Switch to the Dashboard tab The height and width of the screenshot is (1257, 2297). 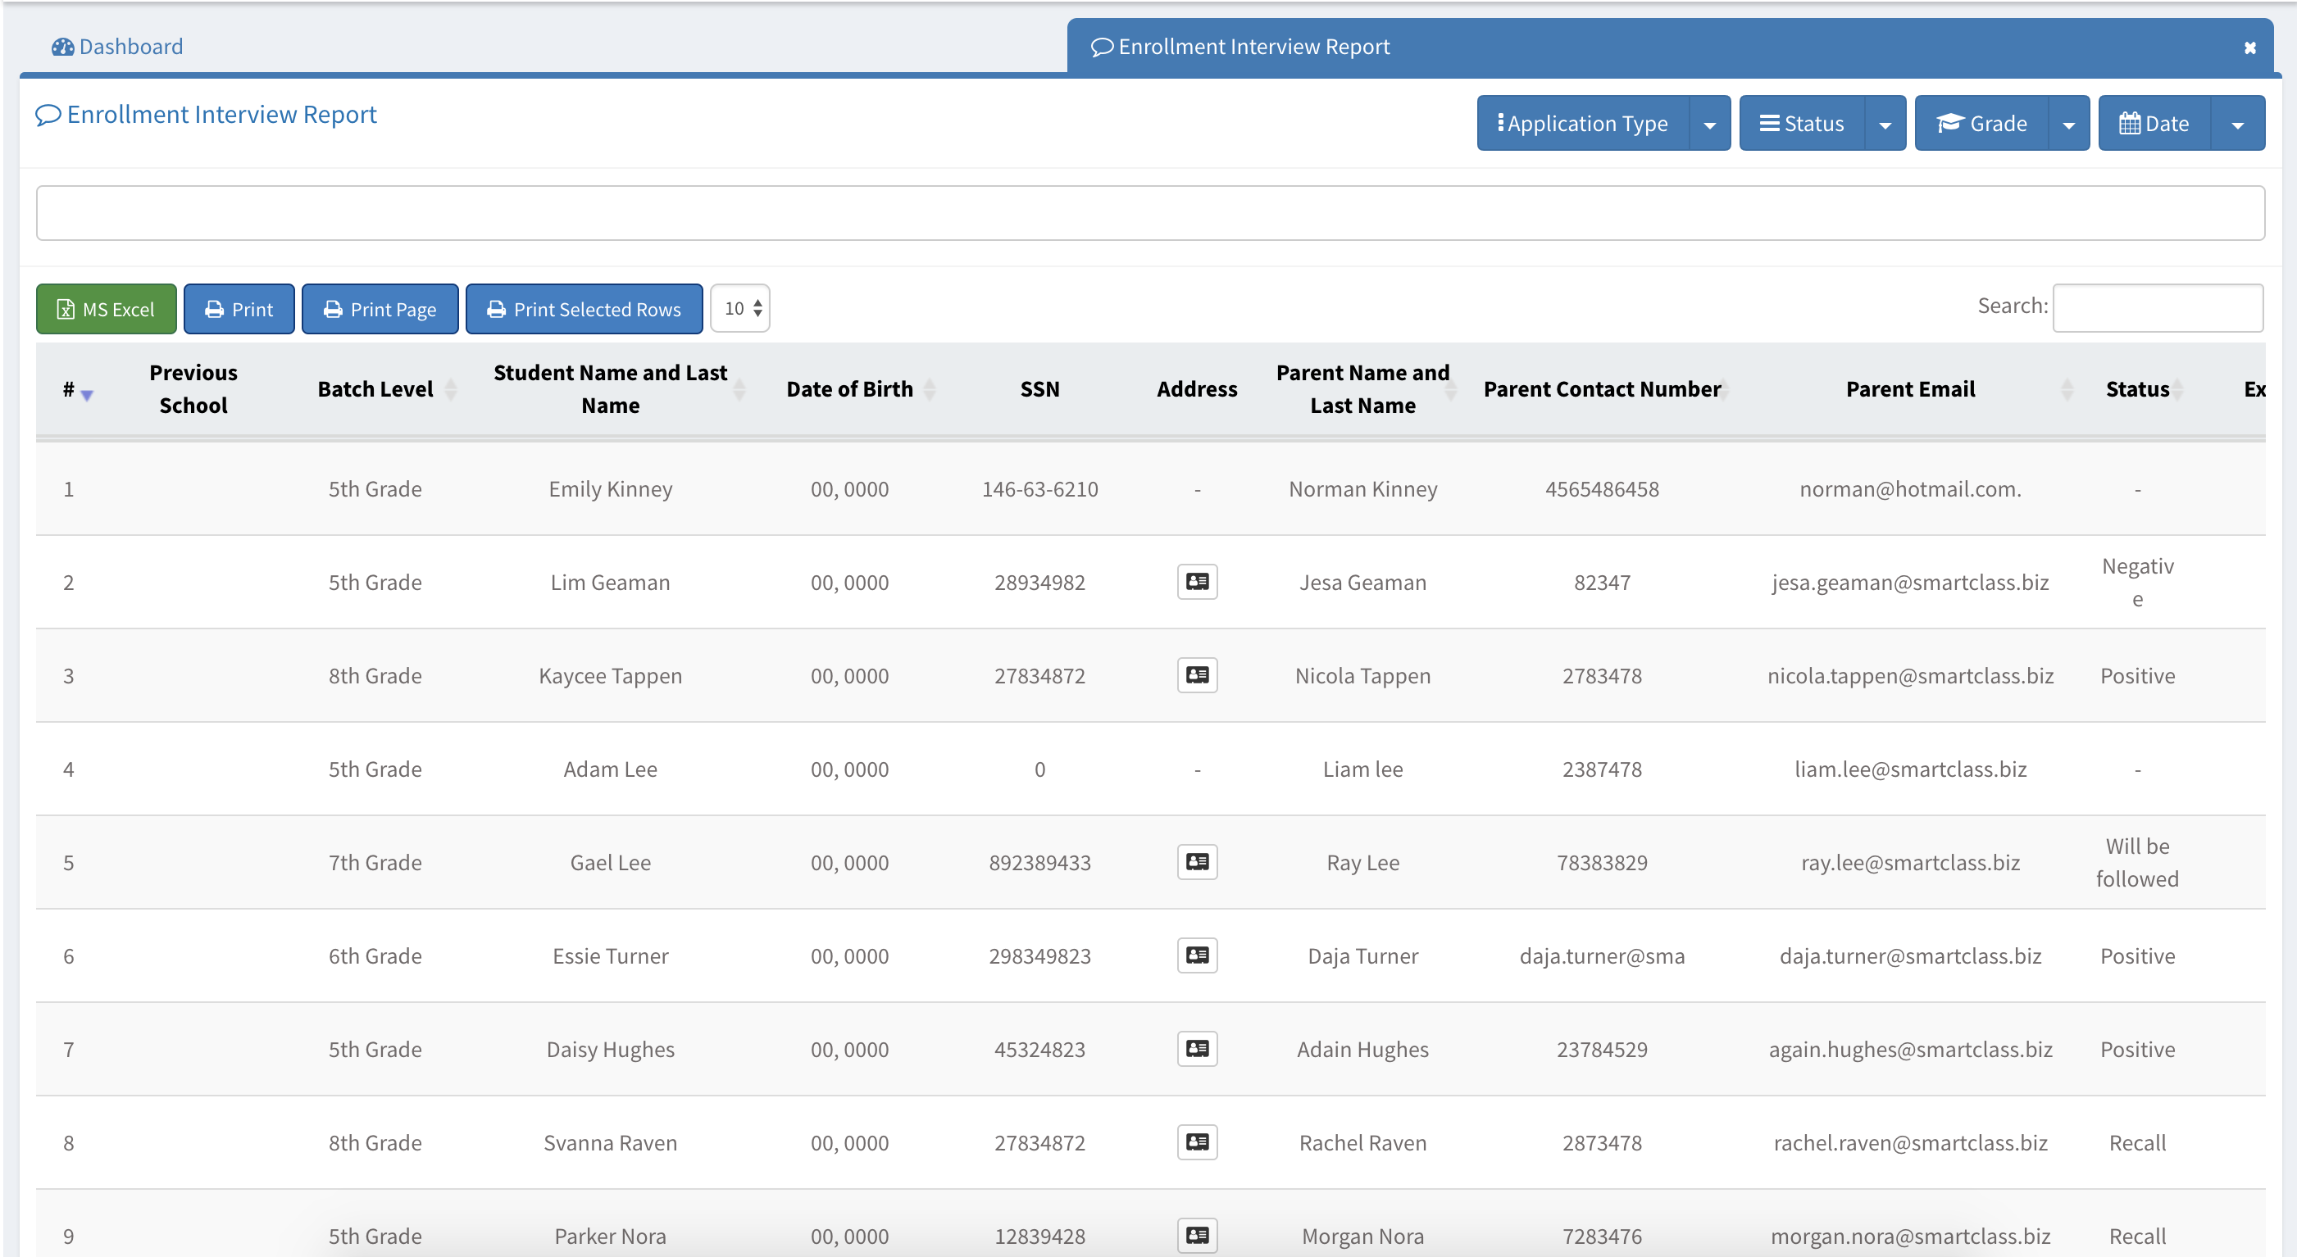[118, 47]
